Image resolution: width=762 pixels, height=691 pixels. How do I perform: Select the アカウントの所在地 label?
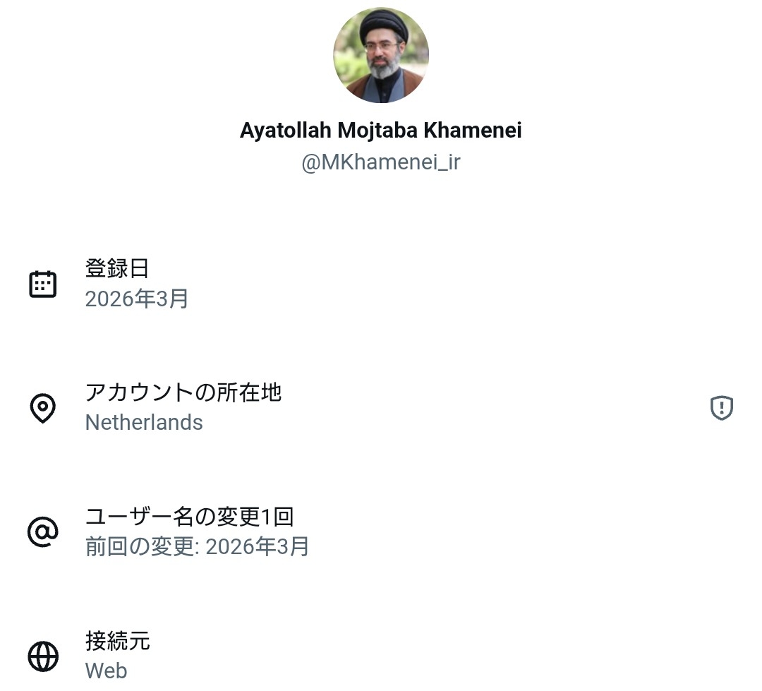(x=183, y=392)
